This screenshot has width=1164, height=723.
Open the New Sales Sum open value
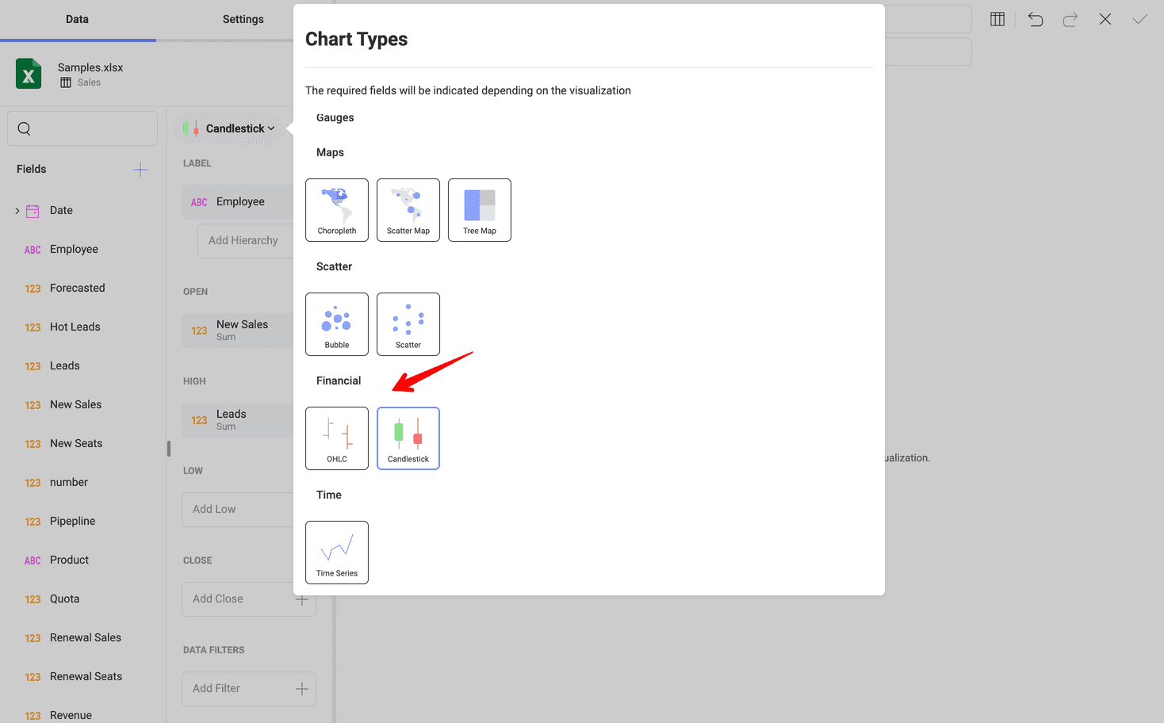237,331
